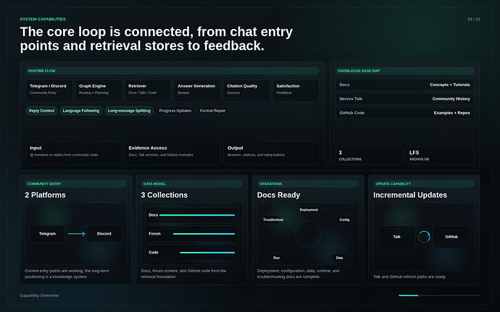Open the Nervos Talk row
Viewport: 500px width, 312px height.
(x=404, y=98)
